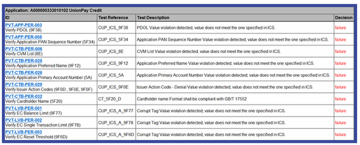
Task: Open the PVT-CTB-PER-025 test link
Action: tap(23, 61)
